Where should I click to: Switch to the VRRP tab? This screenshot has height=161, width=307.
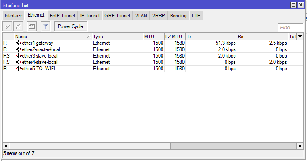coord(158,16)
